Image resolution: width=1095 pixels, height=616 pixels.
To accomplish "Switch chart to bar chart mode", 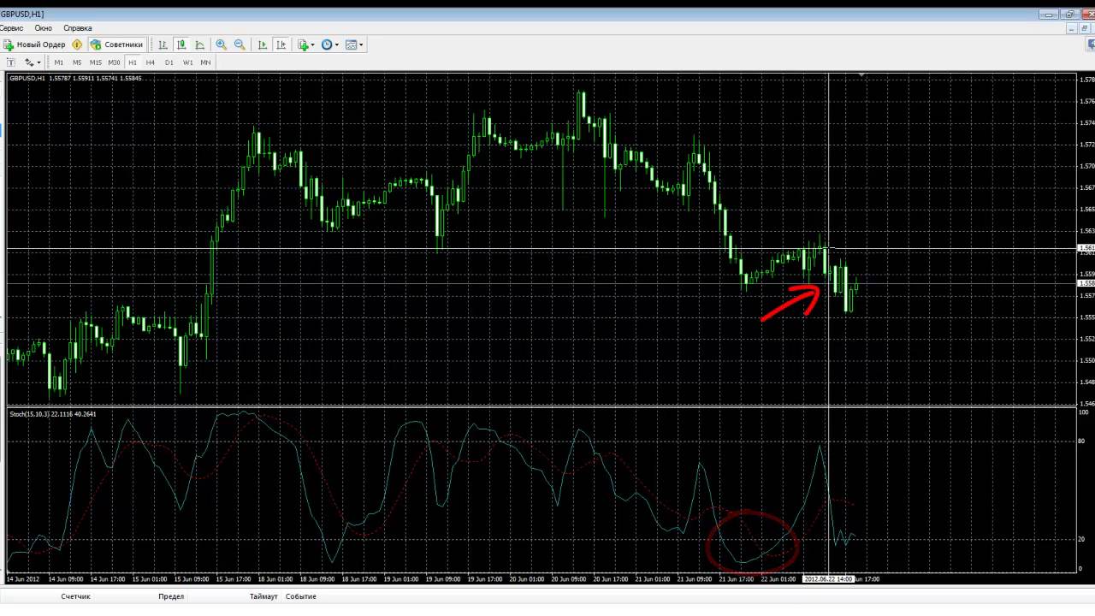I will 163,44.
